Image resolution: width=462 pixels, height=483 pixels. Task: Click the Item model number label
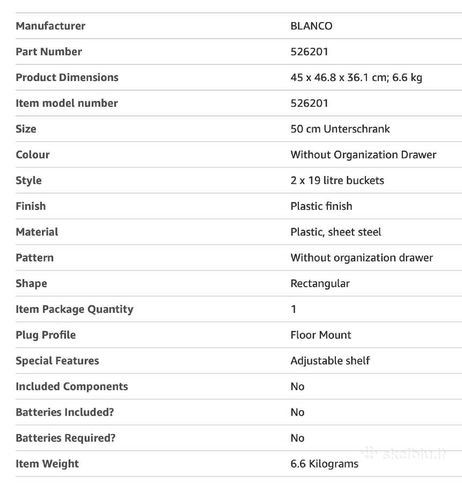[x=67, y=103]
